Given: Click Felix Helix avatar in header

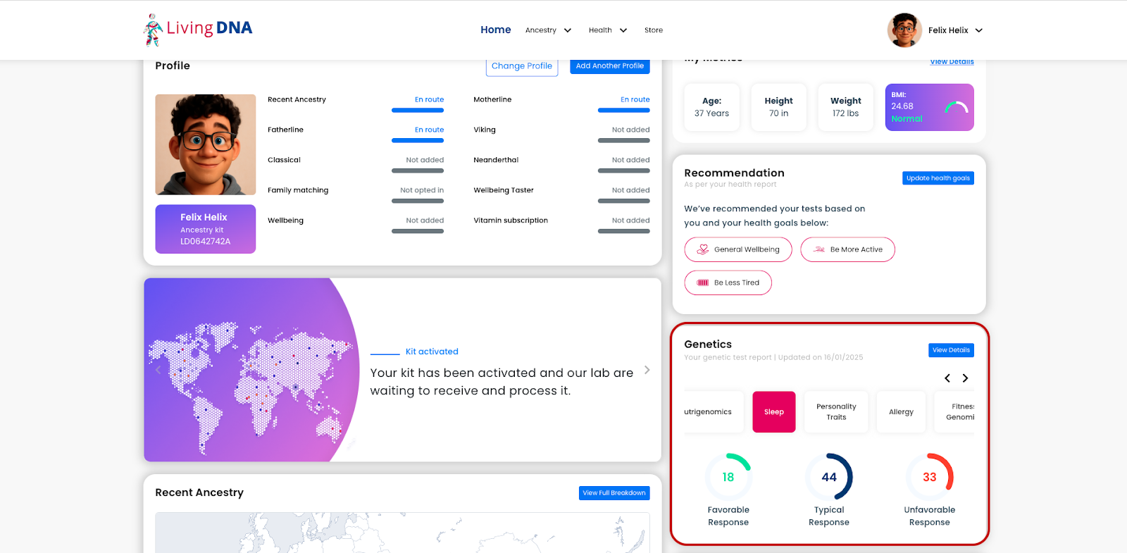Looking at the screenshot, I should click(904, 30).
